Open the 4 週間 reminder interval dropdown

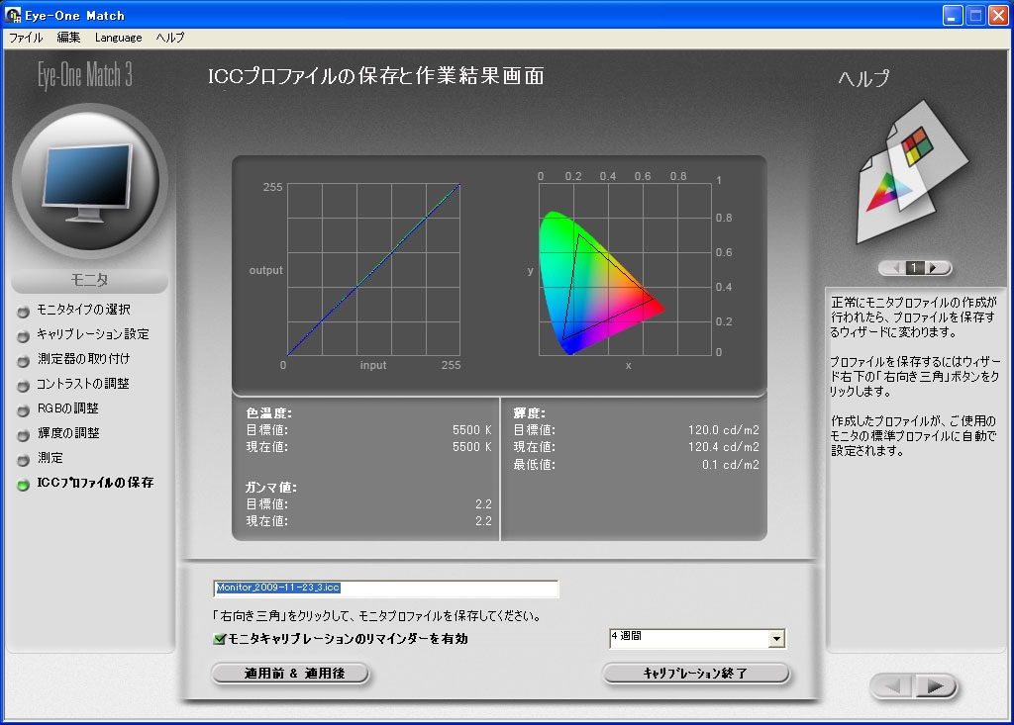click(776, 639)
